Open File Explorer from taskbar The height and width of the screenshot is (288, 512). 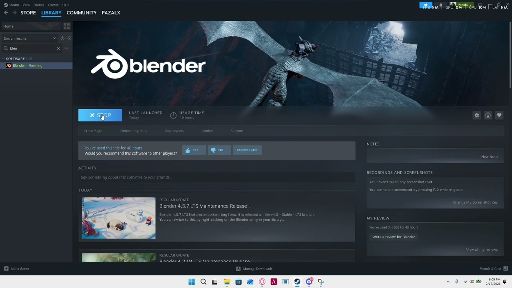[x=227, y=282]
